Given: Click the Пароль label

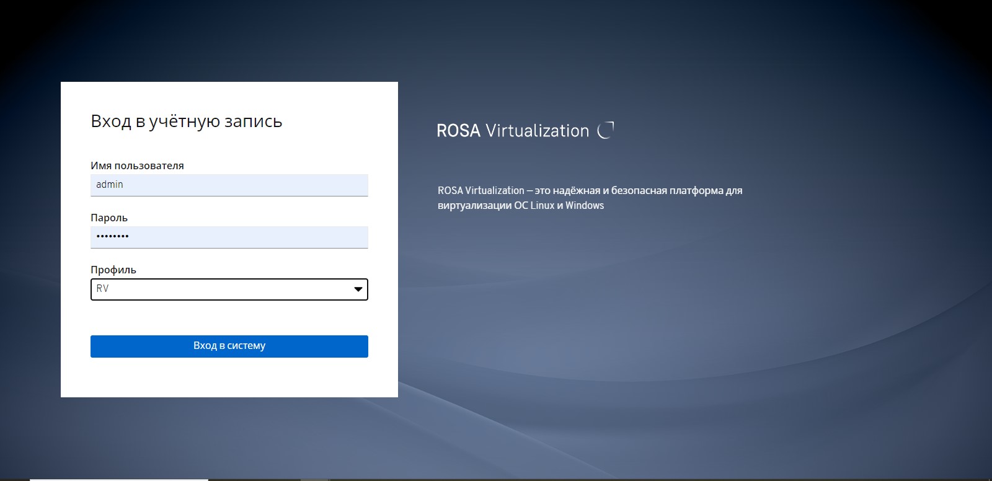Looking at the screenshot, I should (x=109, y=218).
